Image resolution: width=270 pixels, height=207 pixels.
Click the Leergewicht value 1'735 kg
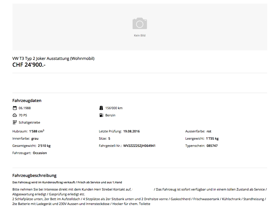pyautogui.click(x=212, y=139)
